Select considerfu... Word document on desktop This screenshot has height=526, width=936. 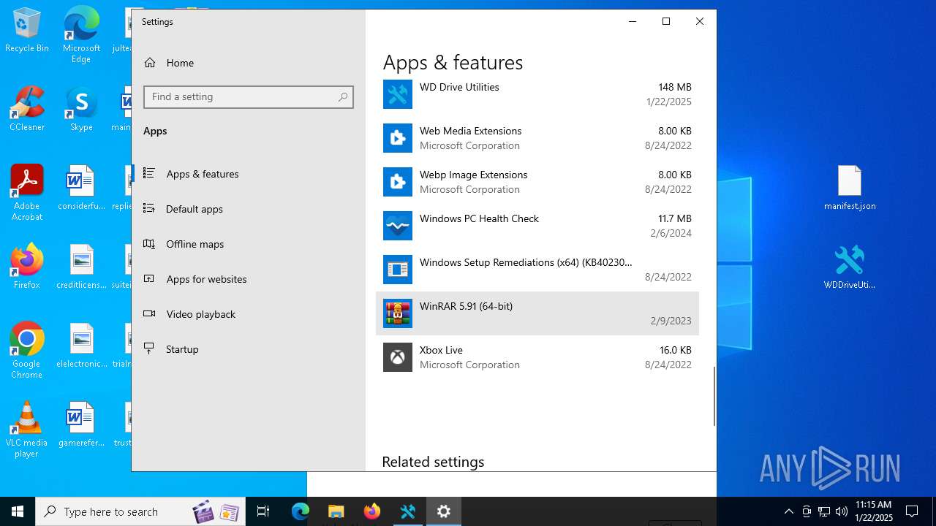pos(81,188)
